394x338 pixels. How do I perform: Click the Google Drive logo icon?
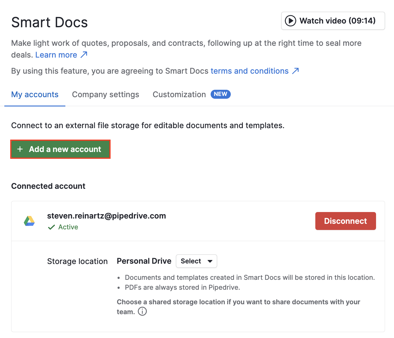tap(29, 221)
